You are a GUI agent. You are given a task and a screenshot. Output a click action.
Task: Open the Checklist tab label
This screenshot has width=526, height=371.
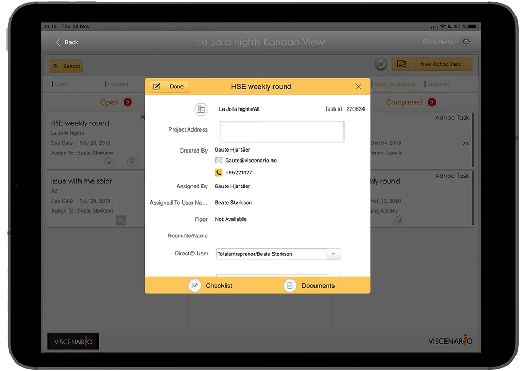(219, 286)
